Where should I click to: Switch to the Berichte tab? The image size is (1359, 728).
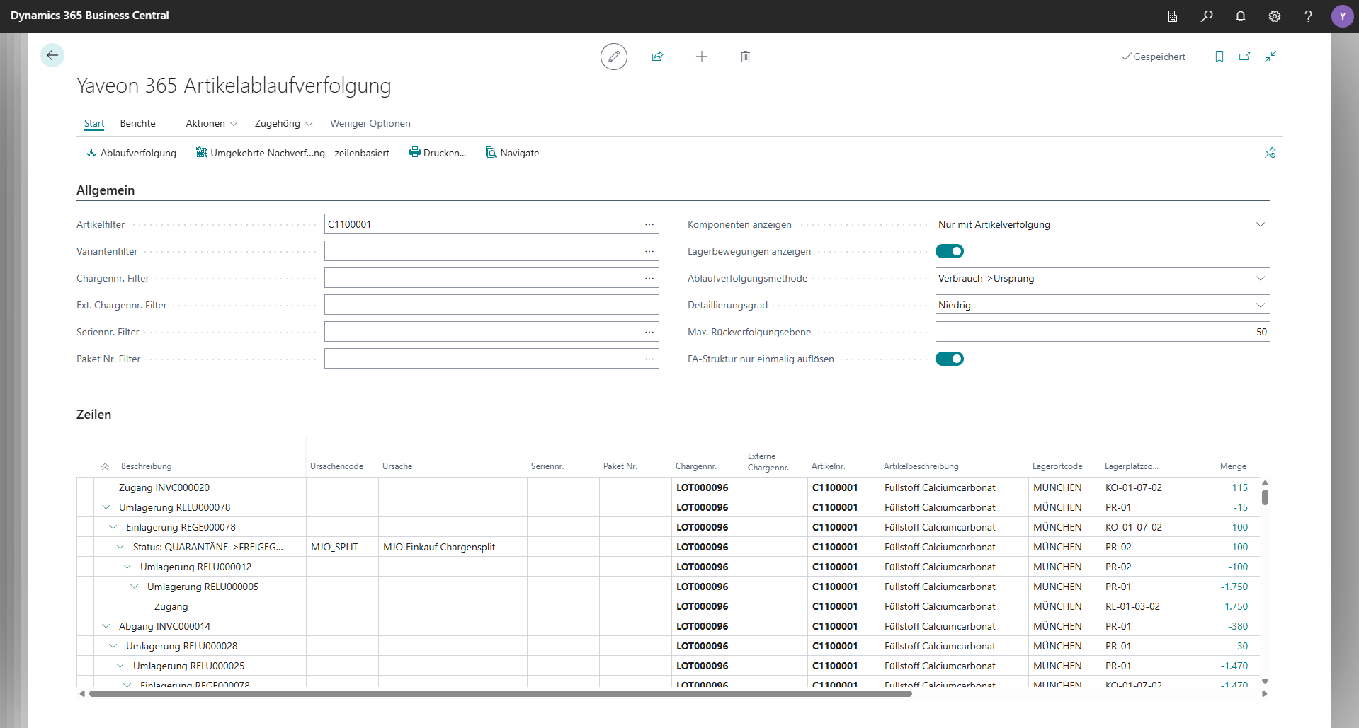click(137, 123)
